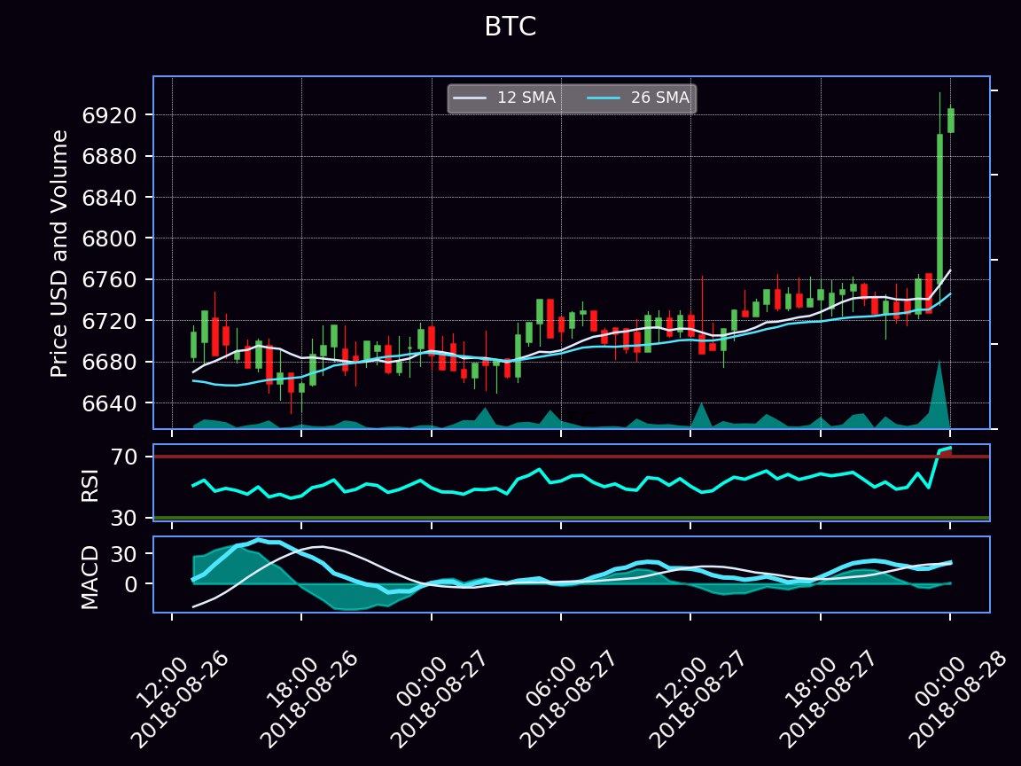Click the RSI 30 oversold green line
Screen dimensions: 1021x766
click(x=572, y=518)
